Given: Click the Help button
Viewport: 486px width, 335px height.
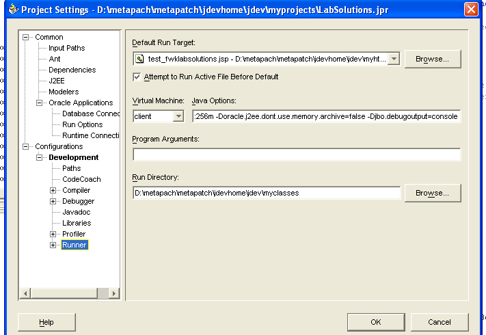Looking at the screenshot, I should tap(46, 322).
